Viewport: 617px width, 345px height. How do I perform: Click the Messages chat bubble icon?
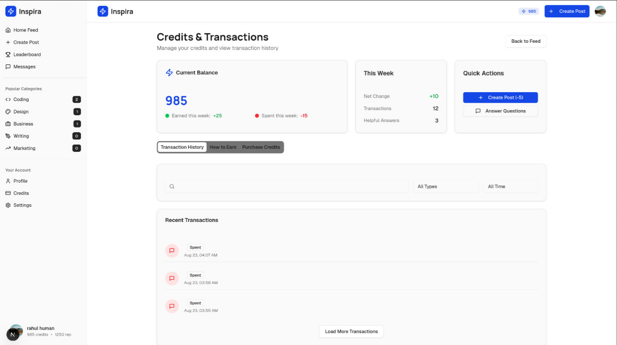click(x=8, y=67)
